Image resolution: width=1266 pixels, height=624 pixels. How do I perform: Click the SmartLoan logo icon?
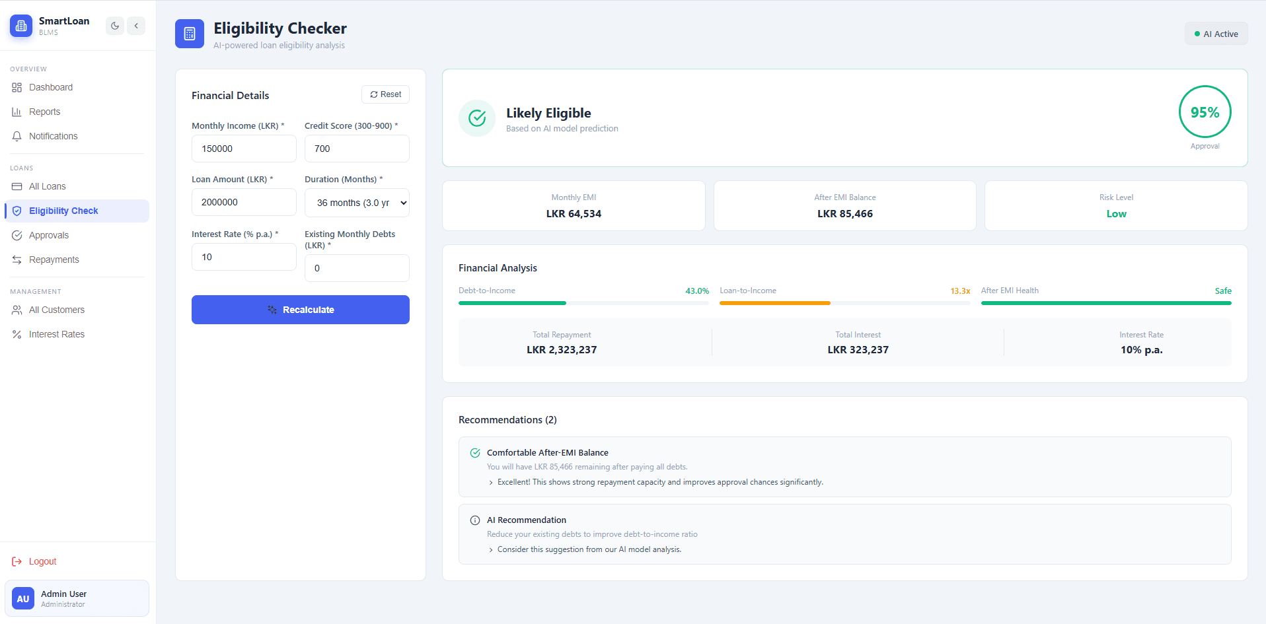pyautogui.click(x=21, y=26)
